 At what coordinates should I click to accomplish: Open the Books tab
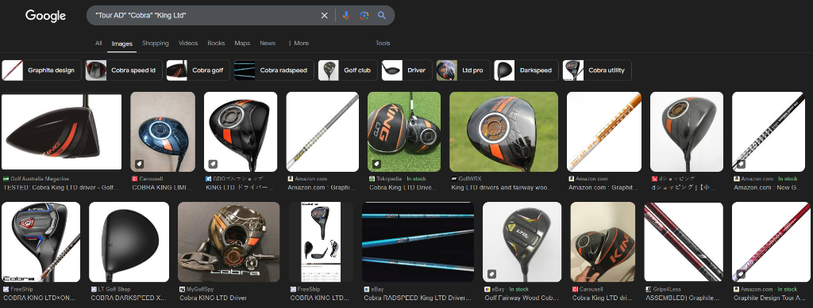[x=216, y=44]
